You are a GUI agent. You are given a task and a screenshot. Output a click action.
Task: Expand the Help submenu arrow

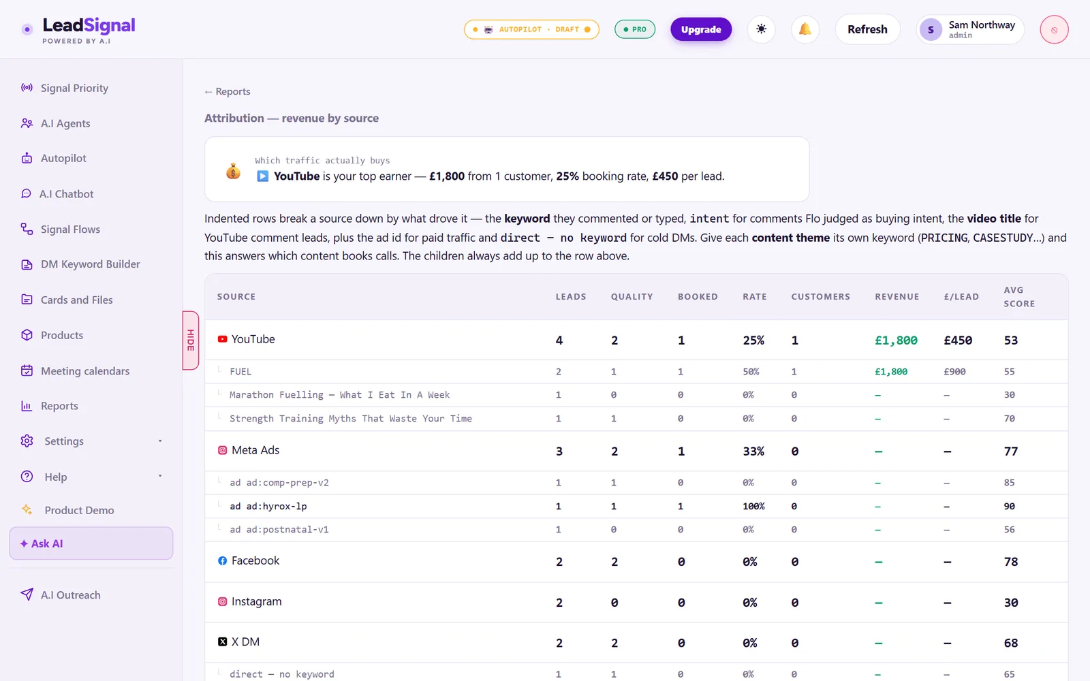point(160,476)
